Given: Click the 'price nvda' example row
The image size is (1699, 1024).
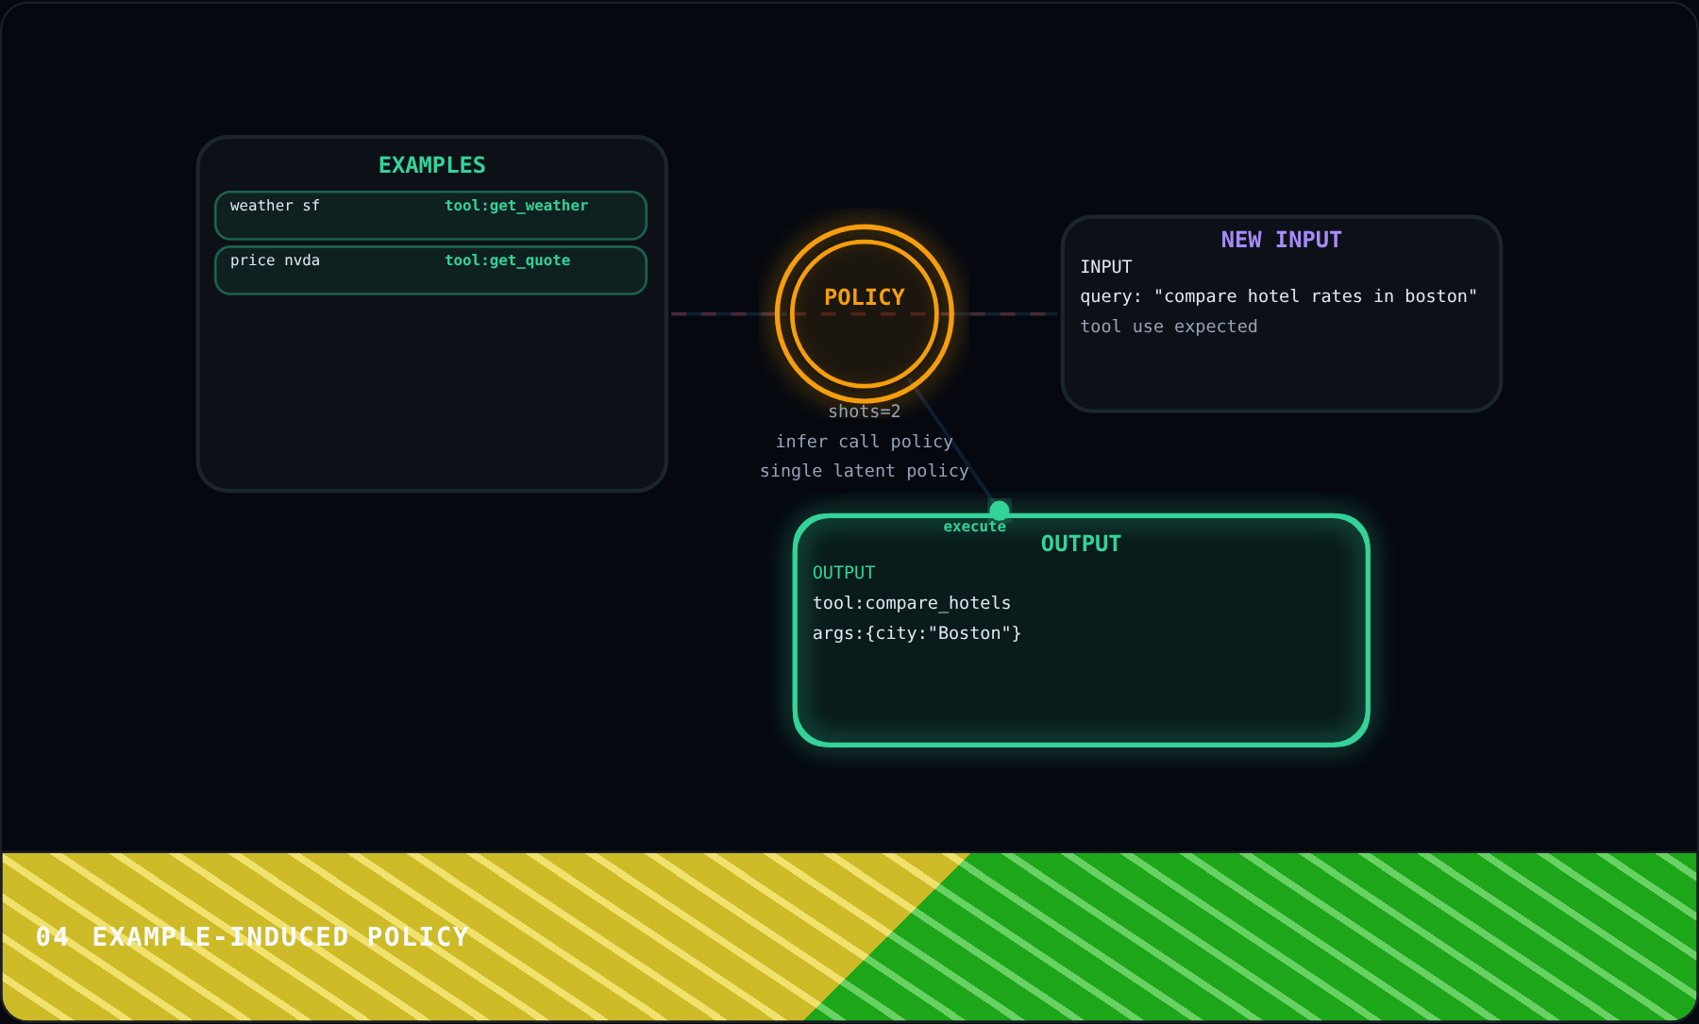Looking at the screenshot, I should pos(430,270).
